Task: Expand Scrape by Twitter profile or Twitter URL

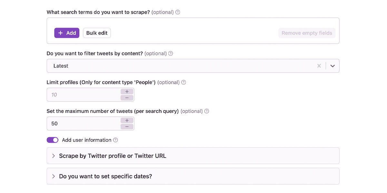Action: coord(193,156)
